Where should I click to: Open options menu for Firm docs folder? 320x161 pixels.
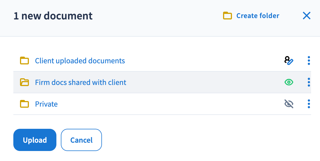tap(309, 82)
